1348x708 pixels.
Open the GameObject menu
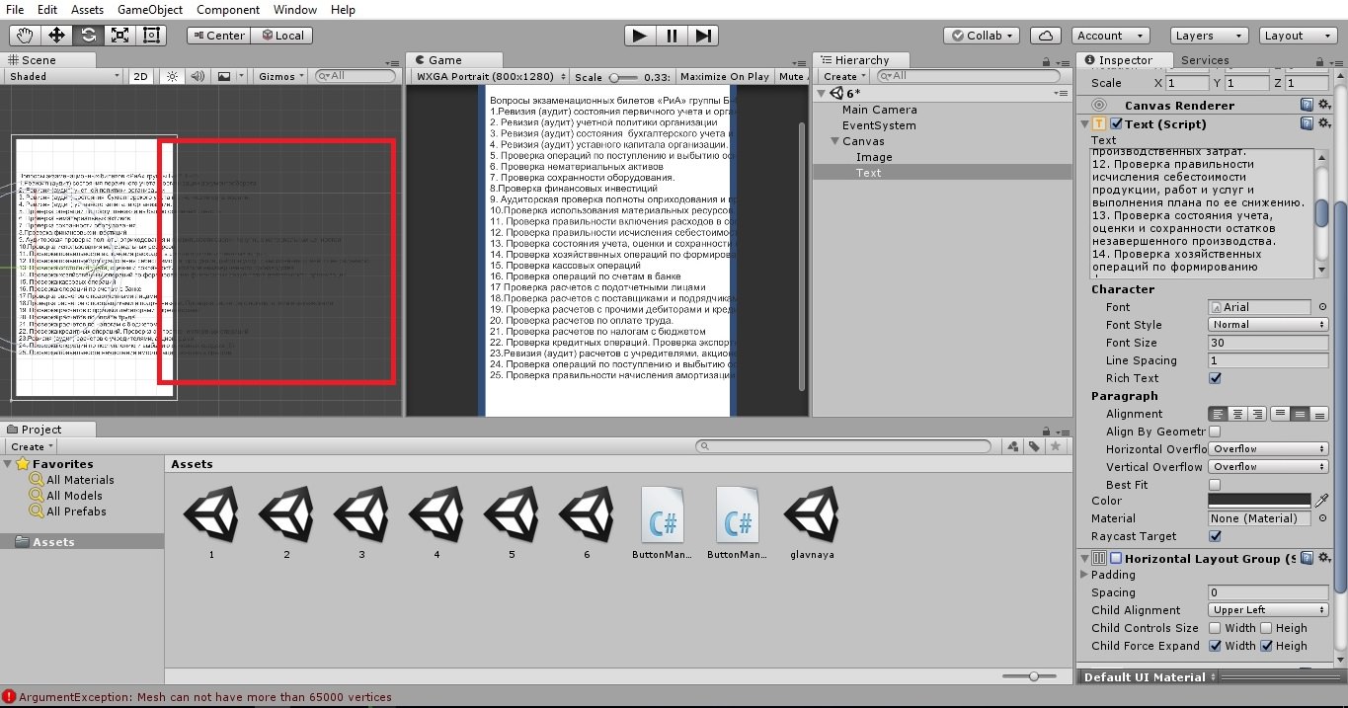click(x=149, y=10)
